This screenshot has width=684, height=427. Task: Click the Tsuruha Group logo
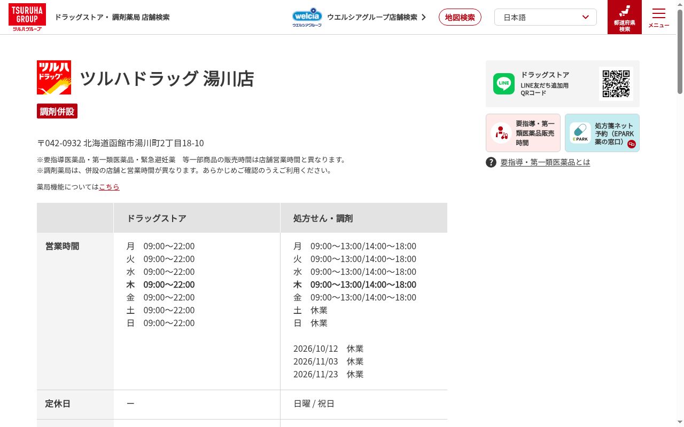click(x=27, y=17)
